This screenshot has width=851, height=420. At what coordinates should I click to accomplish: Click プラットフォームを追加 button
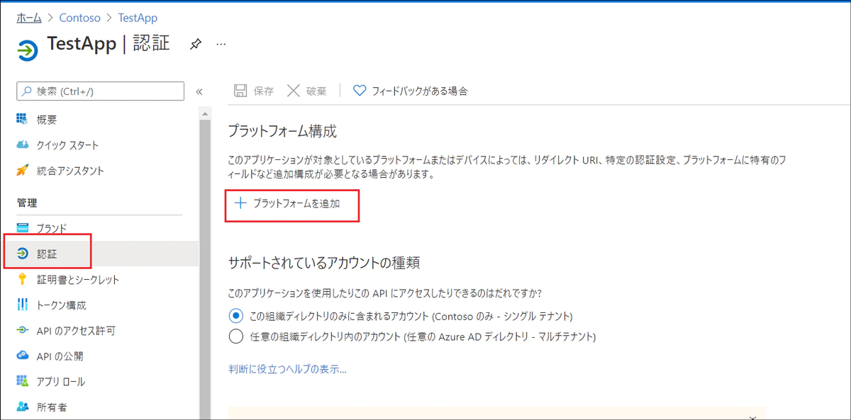[x=288, y=203]
